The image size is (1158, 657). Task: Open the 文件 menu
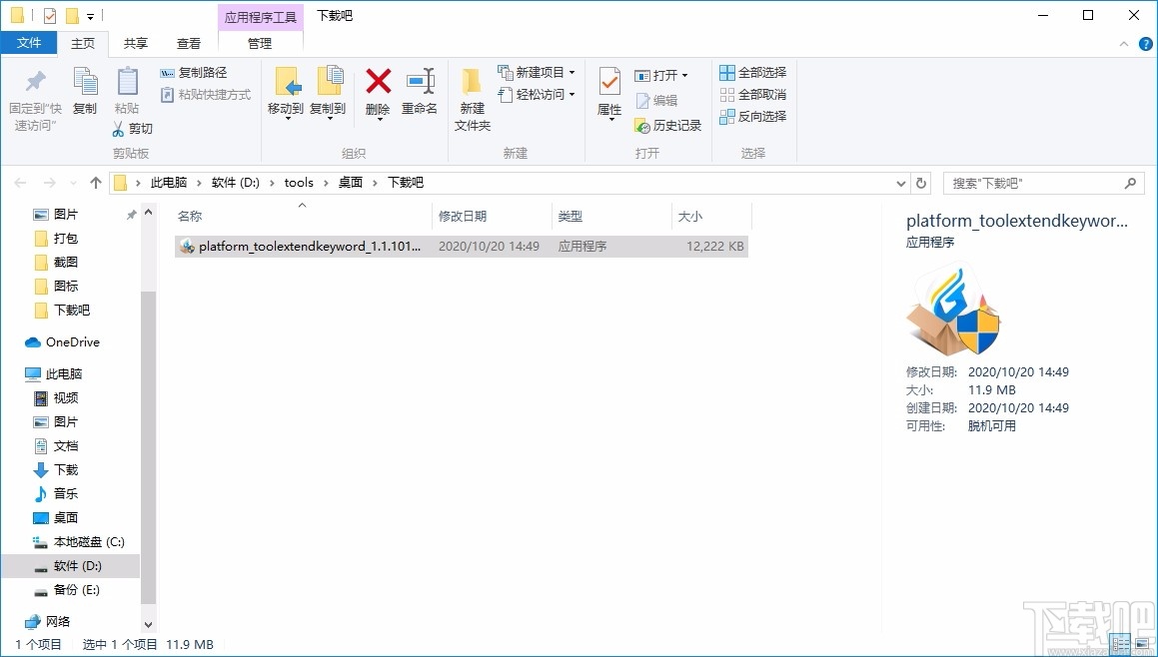pyautogui.click(x=30, y=43)
